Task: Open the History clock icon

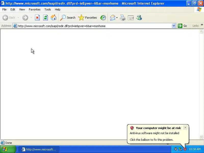Action: click(103, 18)
